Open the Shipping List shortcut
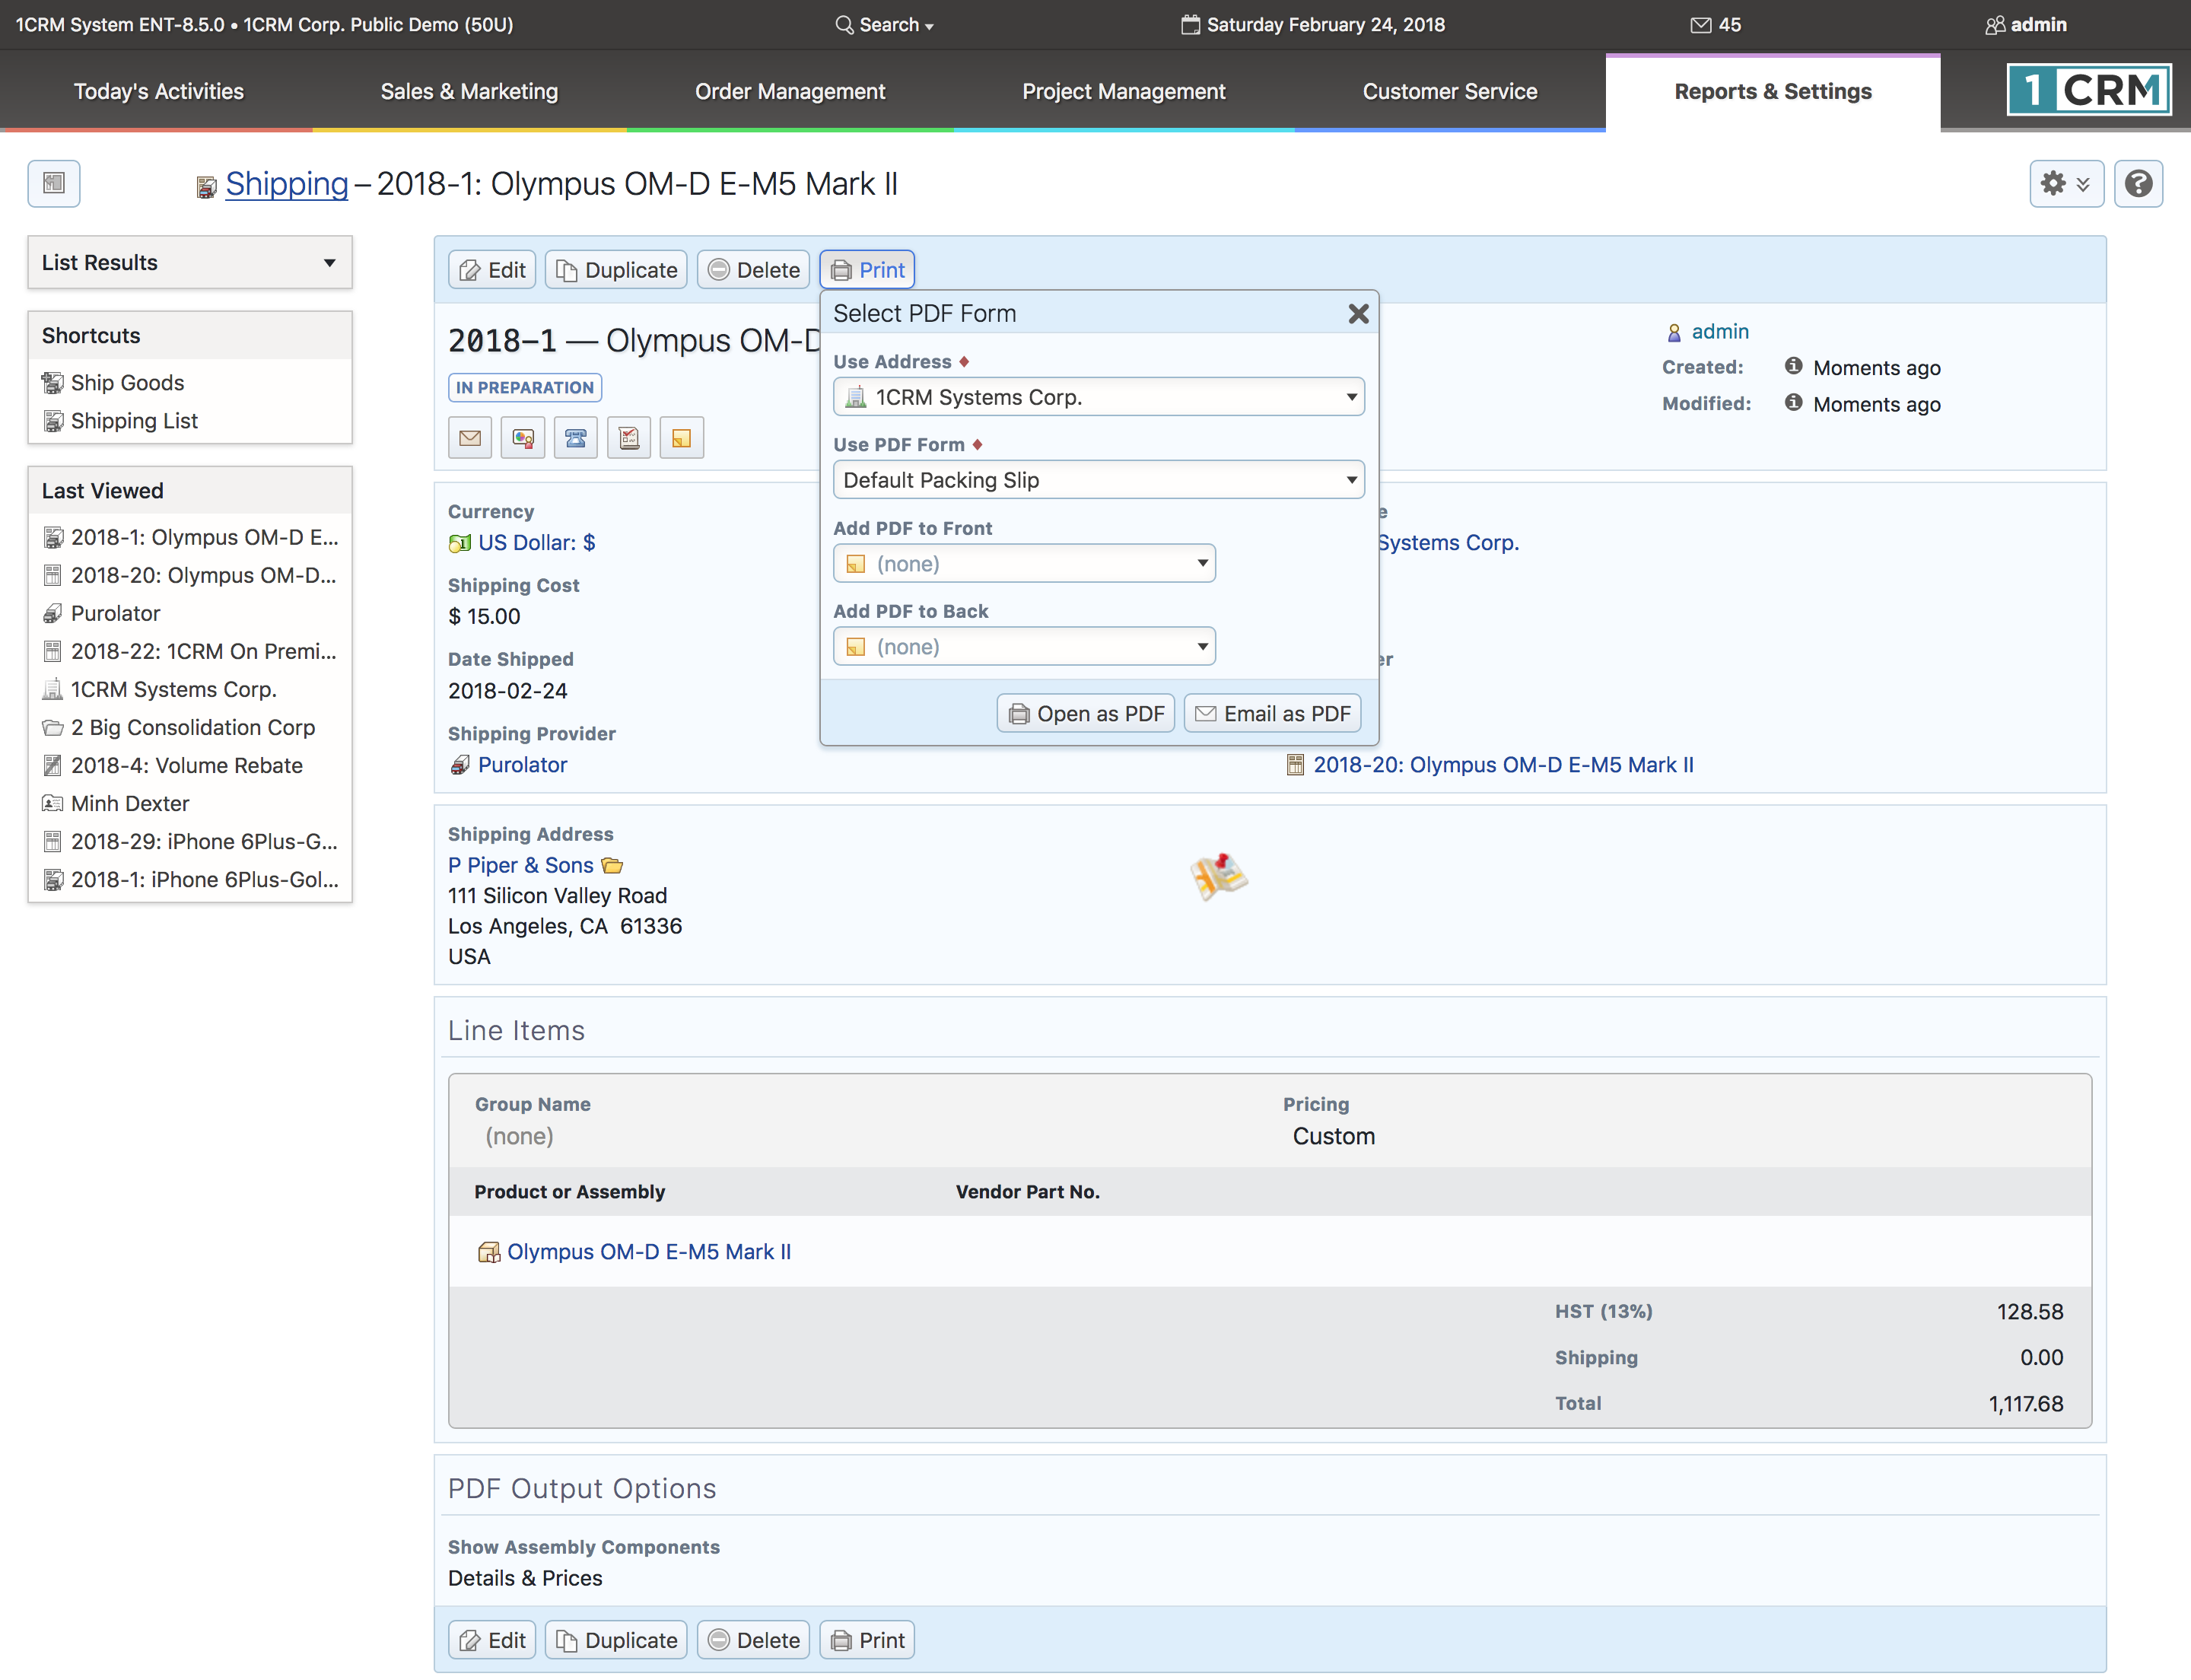Screen dimensions: 2191x1680 click(134, 421)
